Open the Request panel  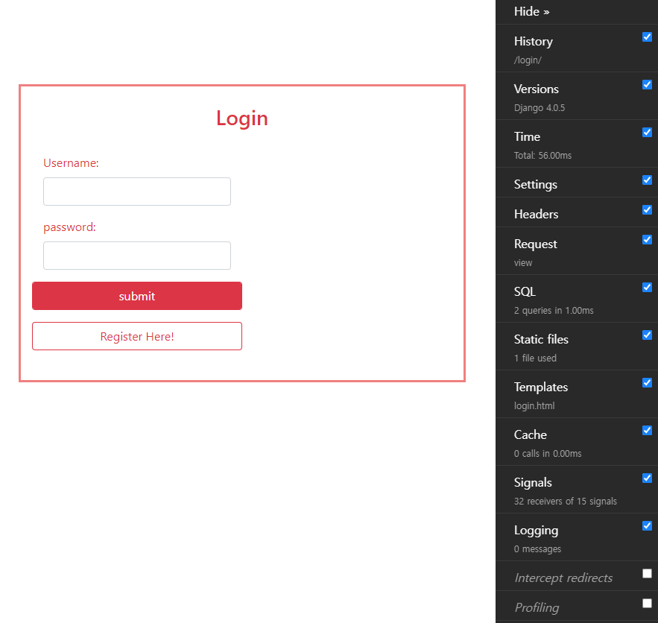click(536, 244)
